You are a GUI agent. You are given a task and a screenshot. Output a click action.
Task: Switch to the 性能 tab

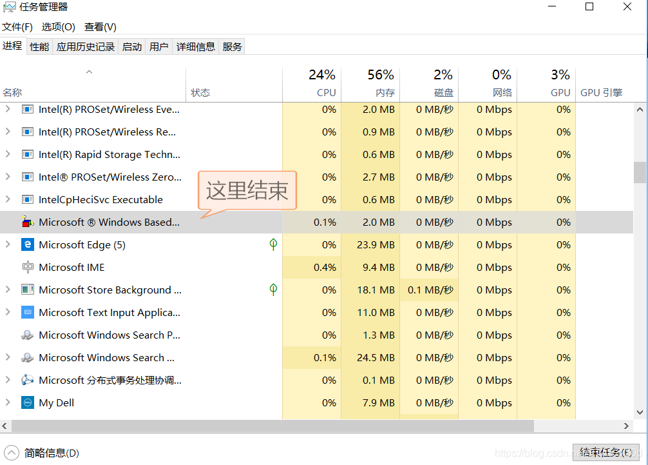pos(39,46)
